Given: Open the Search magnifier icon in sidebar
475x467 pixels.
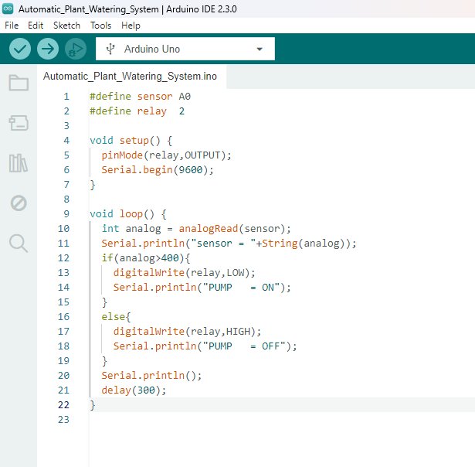Looking at the screenshot, I should (x=19, y=243).
